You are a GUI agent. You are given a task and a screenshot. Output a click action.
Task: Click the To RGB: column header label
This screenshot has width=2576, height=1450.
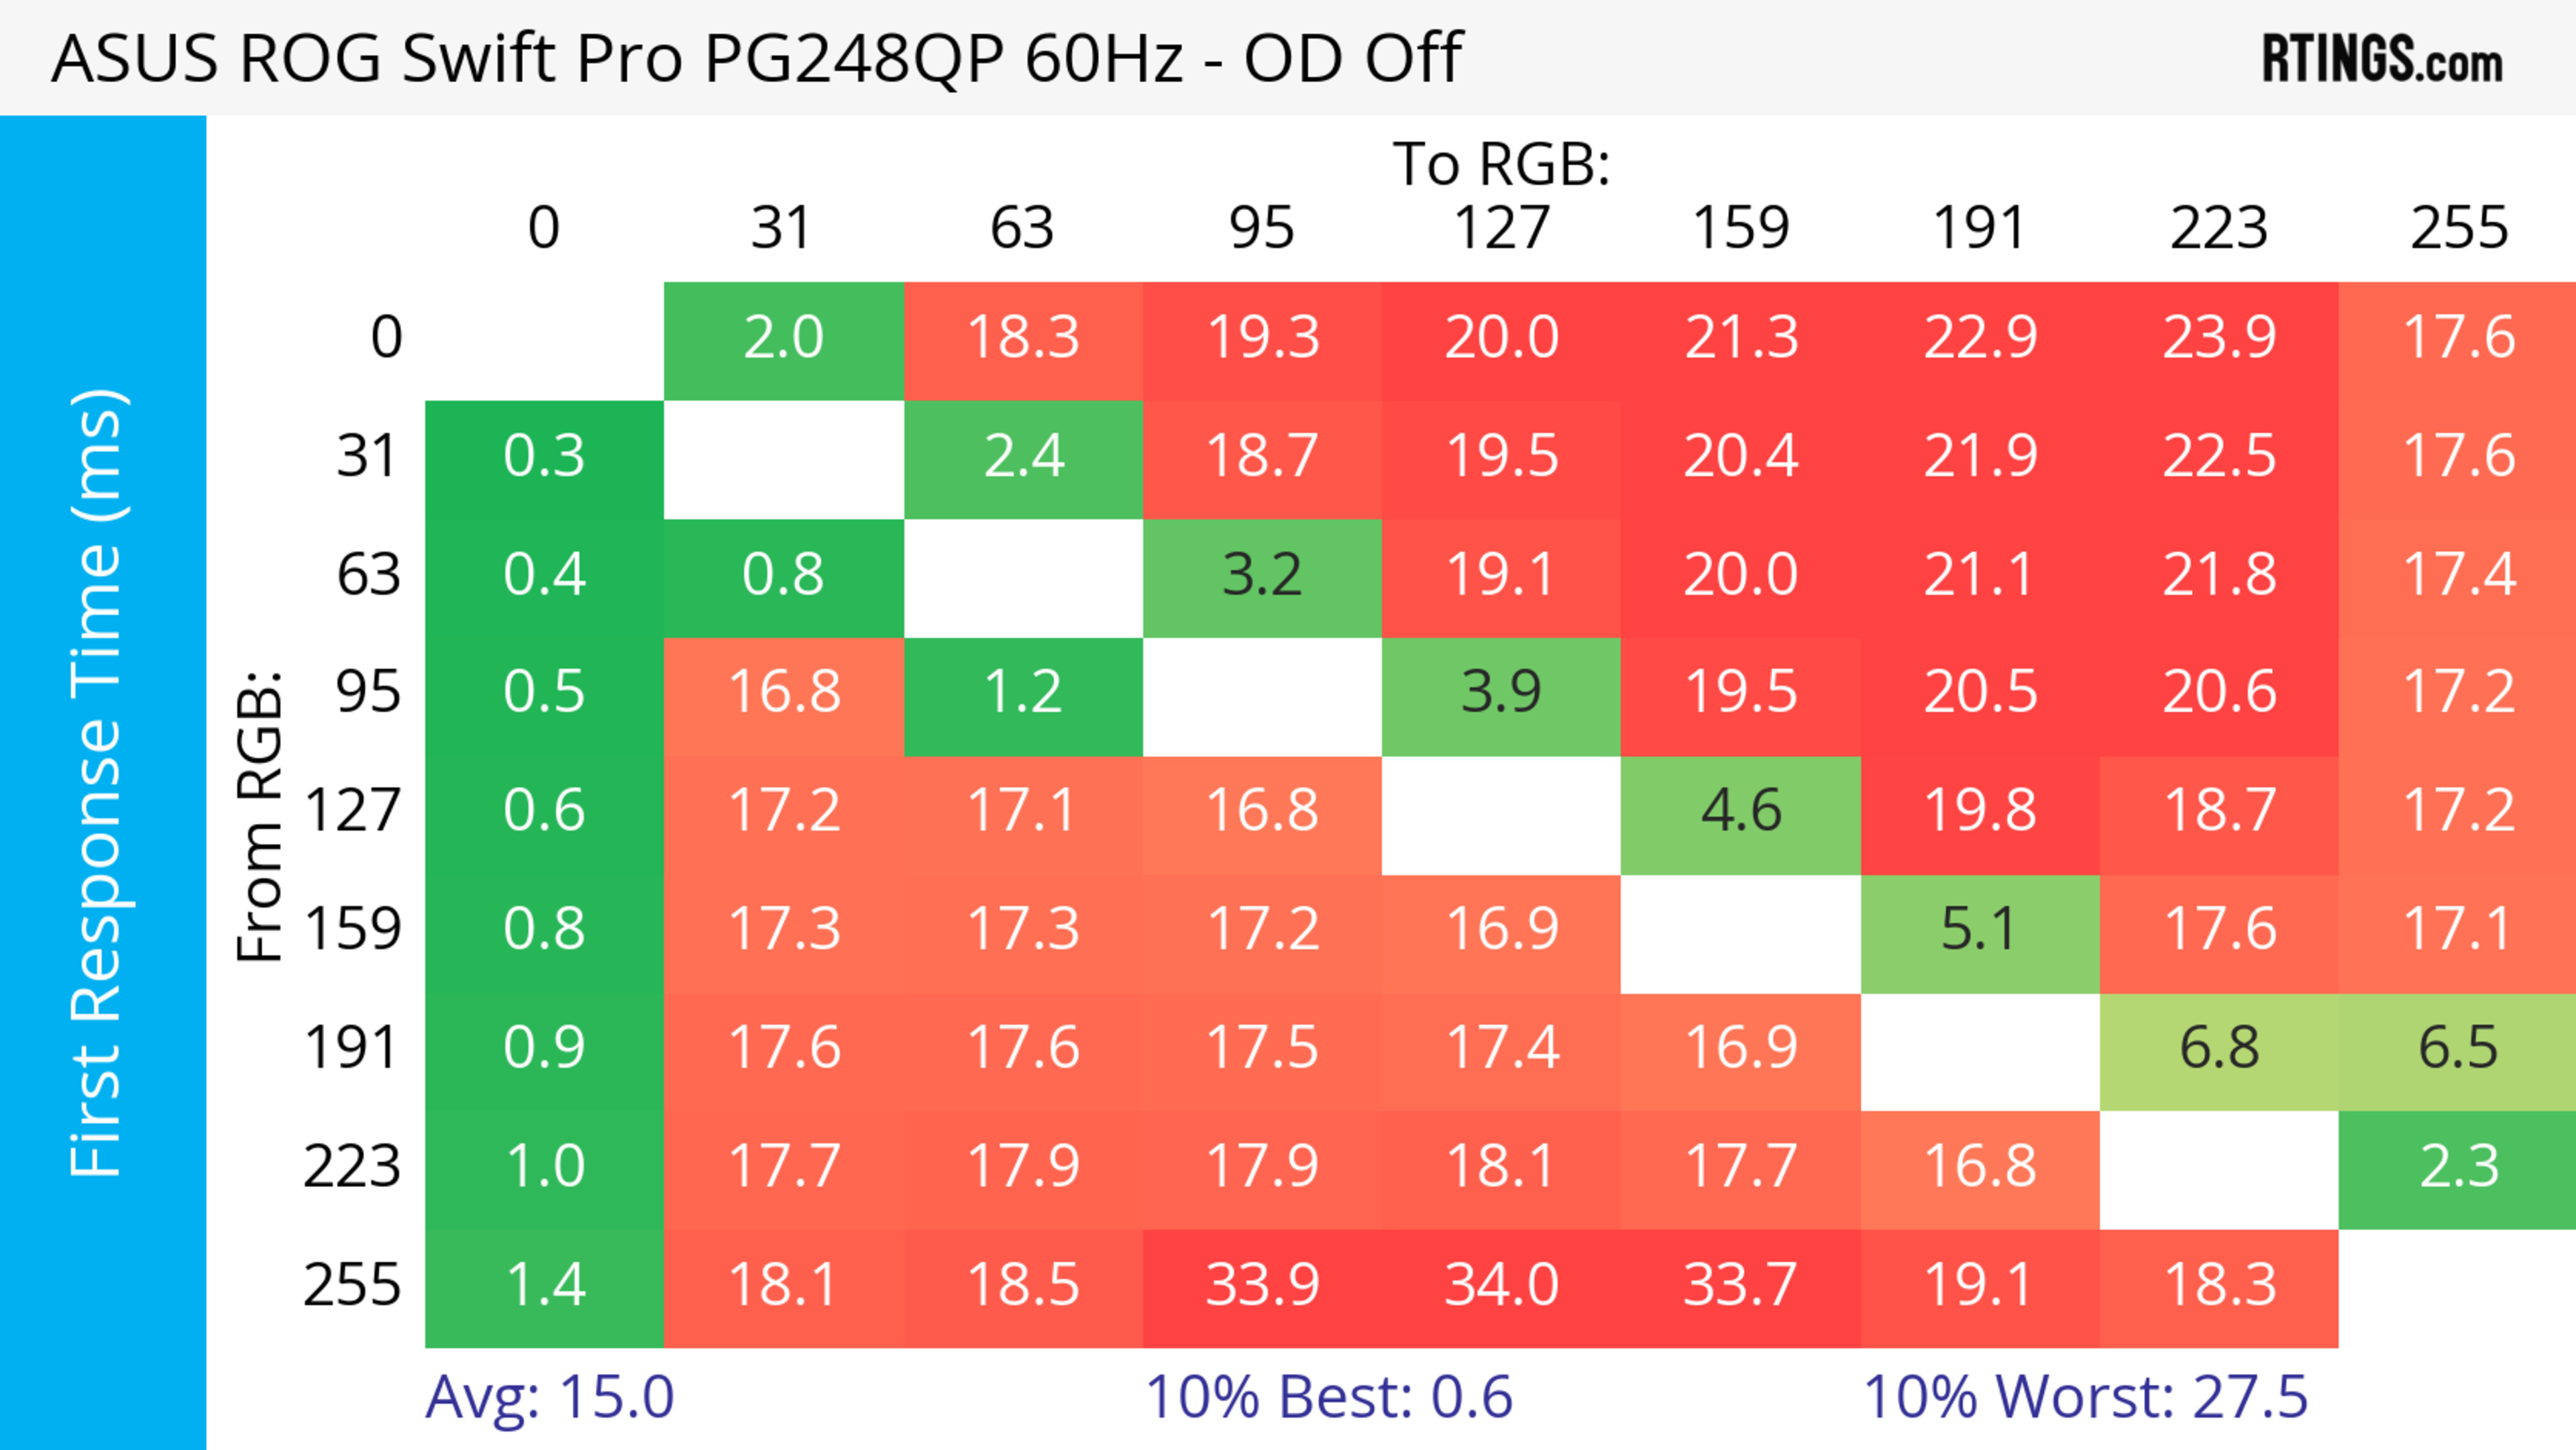[x=1501, y=164]
